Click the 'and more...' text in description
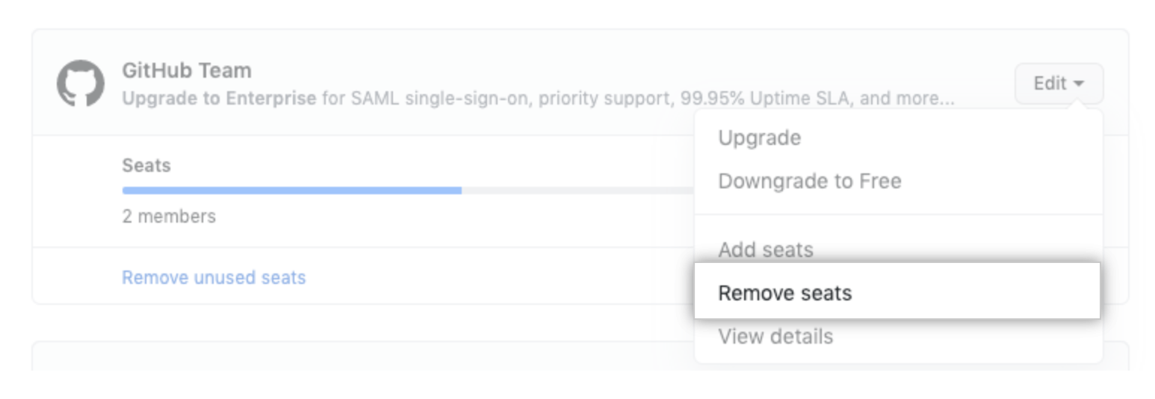This screenshot has height=399, width=1155. (x=907, y=99)
